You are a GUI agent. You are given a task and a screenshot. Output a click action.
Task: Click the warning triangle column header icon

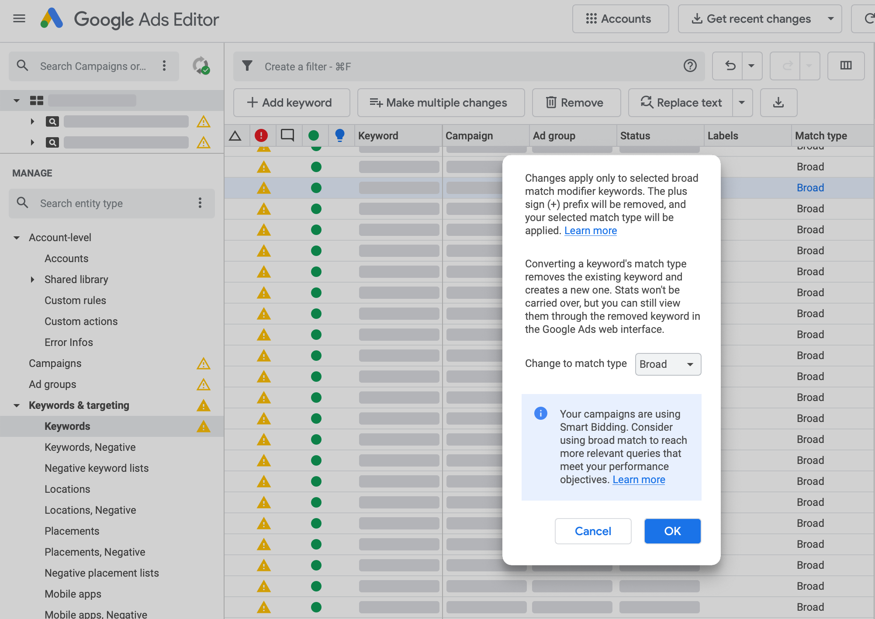tap(236, 135)
